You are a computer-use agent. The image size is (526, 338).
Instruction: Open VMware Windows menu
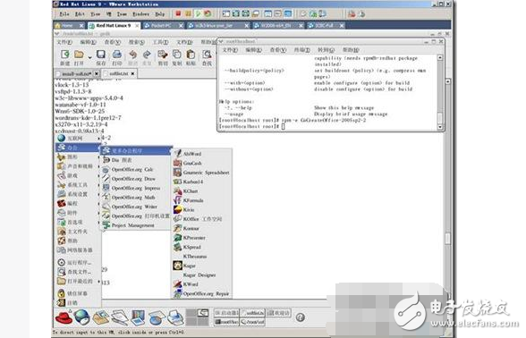point(141,14)
